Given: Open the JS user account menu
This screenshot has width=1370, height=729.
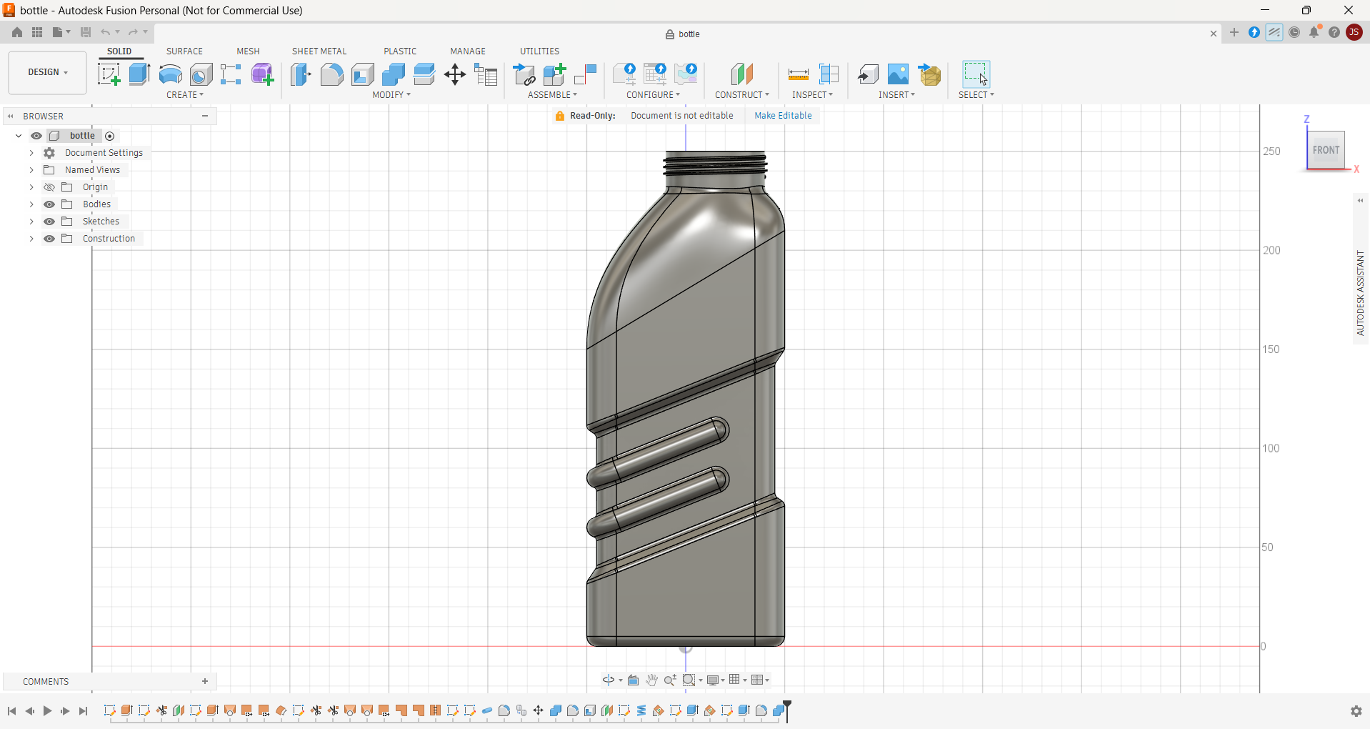Looking at the screenshot, I should click(x=1354, y=32).
